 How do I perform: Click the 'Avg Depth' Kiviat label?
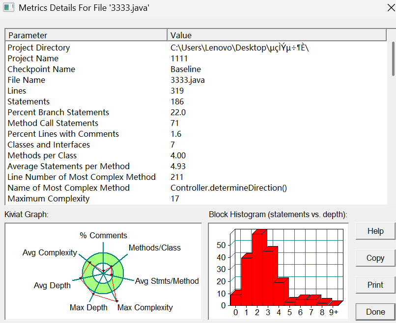pos(52,285)
